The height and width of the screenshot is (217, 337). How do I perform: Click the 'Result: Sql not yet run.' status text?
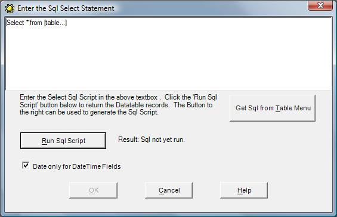coord(152,139)
